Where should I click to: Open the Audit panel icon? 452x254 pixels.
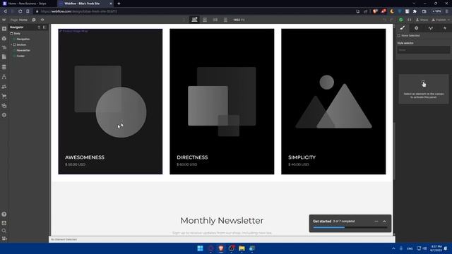(4, 223)
